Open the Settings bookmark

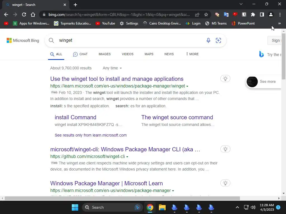129,23
